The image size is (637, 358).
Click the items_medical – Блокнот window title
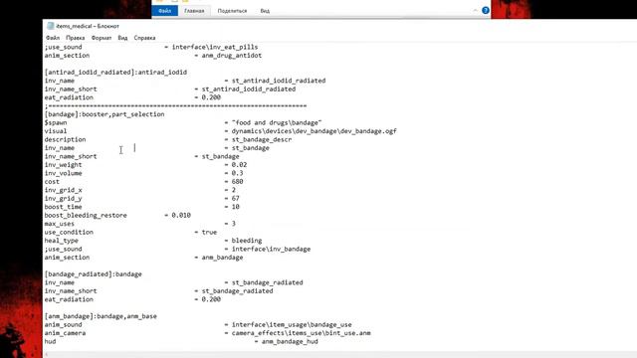(88, 26)
